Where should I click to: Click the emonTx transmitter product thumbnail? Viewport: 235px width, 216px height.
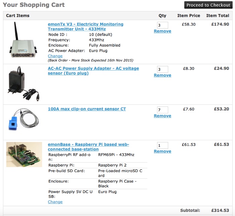pyautogui.click(x=23, y=40)
